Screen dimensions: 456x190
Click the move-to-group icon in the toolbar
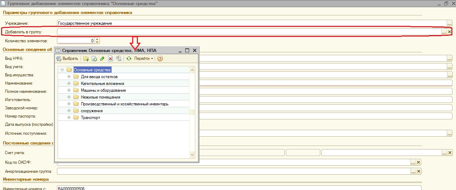[x=119, y=58]
